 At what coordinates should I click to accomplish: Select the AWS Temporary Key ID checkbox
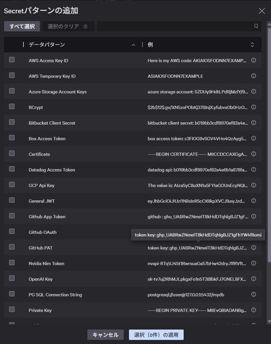pyautogui.click(x=12, y=75)
